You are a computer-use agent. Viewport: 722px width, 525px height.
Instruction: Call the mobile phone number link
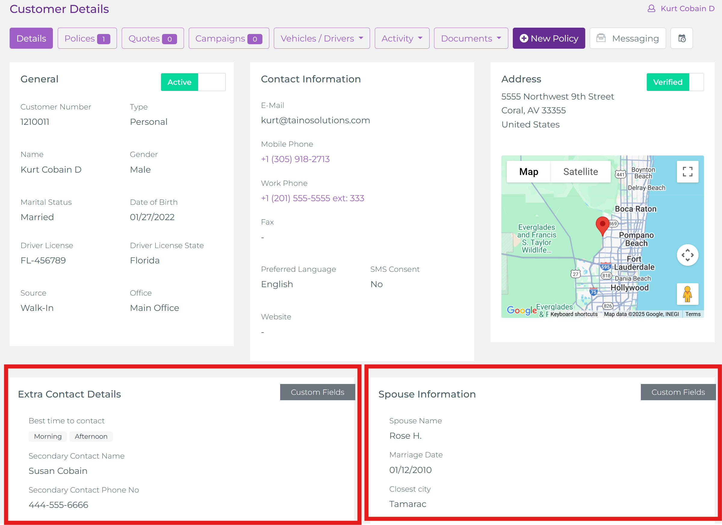(x=295, y=159)
